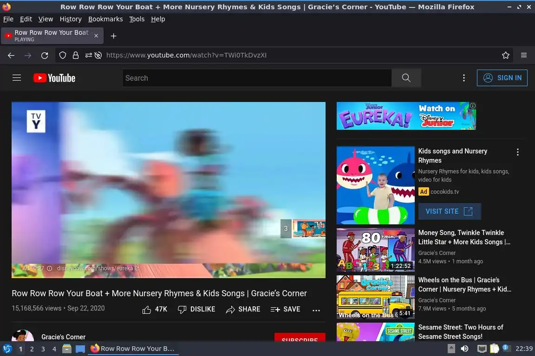
Task: Open the 80 min Money Song thumbnail
Action: (x=375, y=250)
